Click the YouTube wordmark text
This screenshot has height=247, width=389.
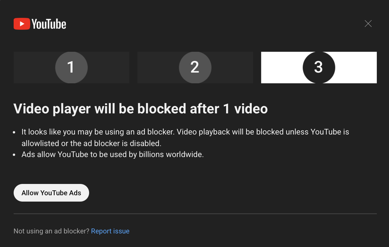pyautogui.click(x=49, y=24)
